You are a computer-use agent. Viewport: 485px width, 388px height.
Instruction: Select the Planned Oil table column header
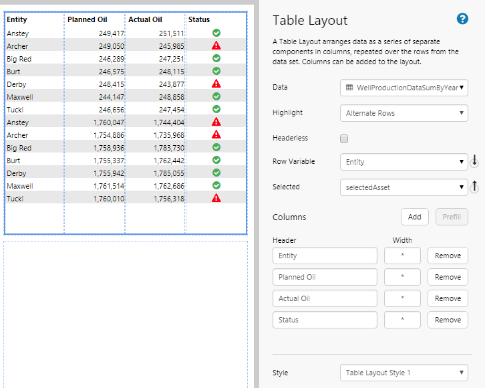[x=88, y=20]
